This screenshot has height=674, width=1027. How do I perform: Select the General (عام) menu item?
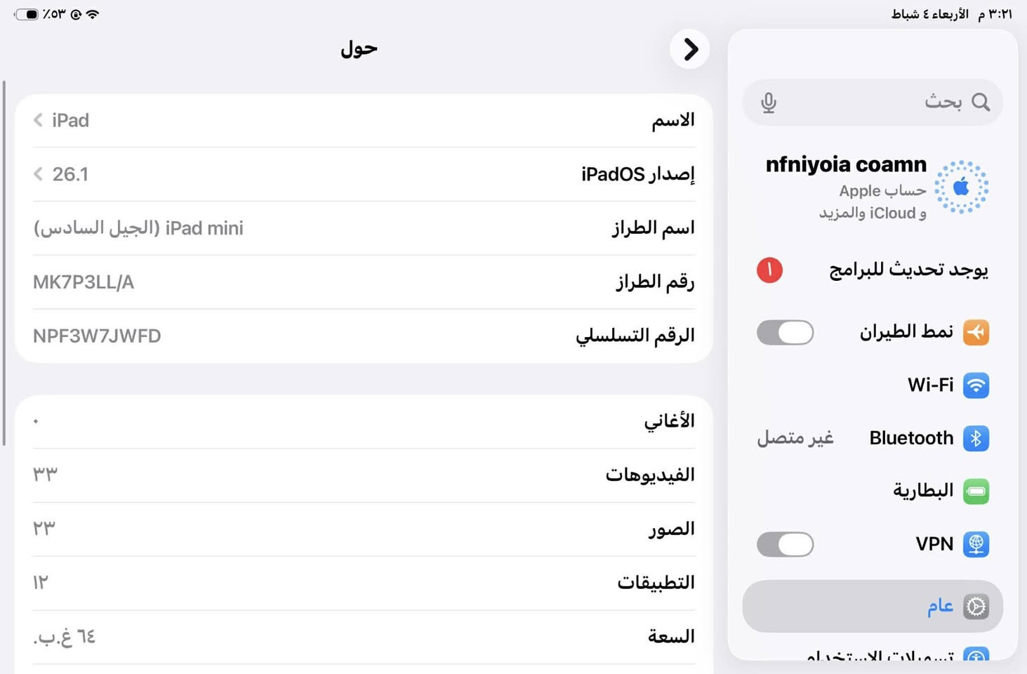(939, 607)
